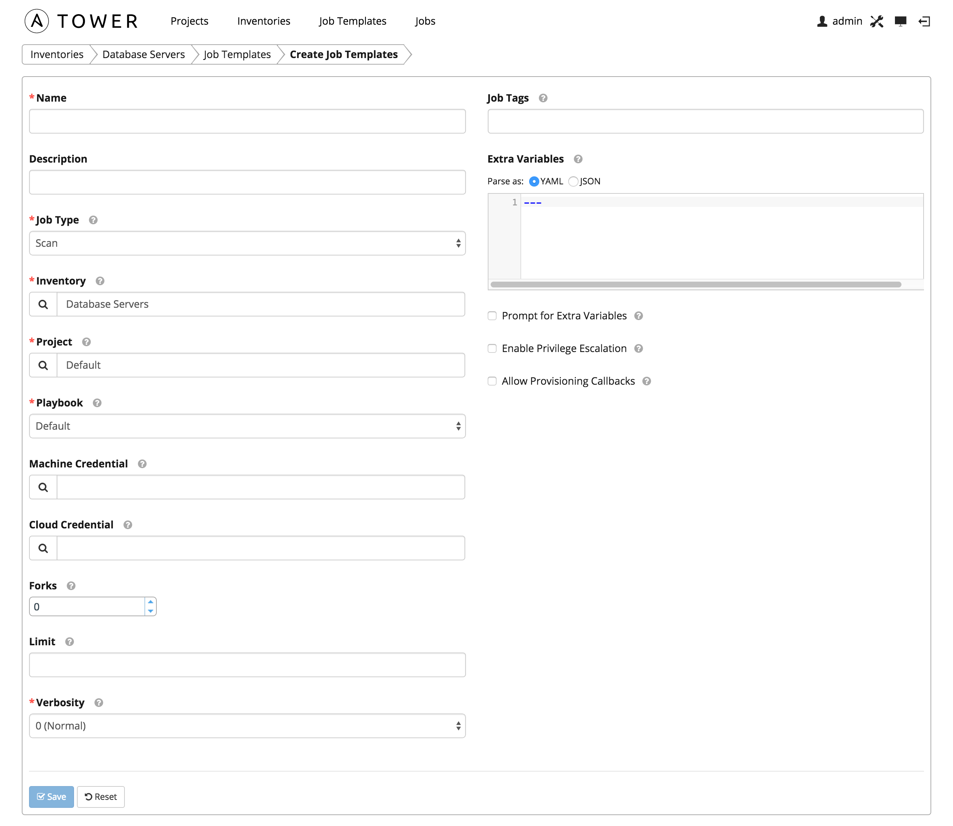The width and height of the screenshot is (953, 826).
Task: Focus the Description input field
Action: pos(247,182)
